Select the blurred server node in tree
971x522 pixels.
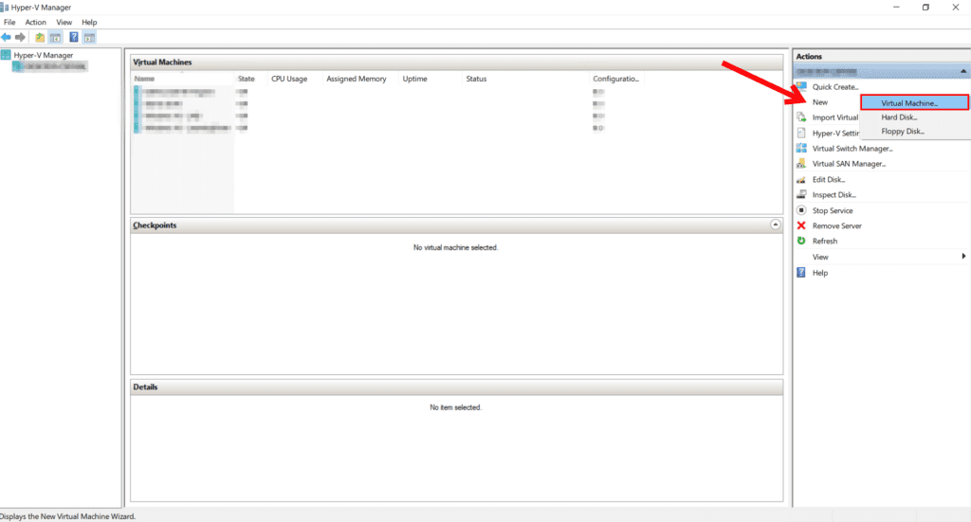point(49,67)
